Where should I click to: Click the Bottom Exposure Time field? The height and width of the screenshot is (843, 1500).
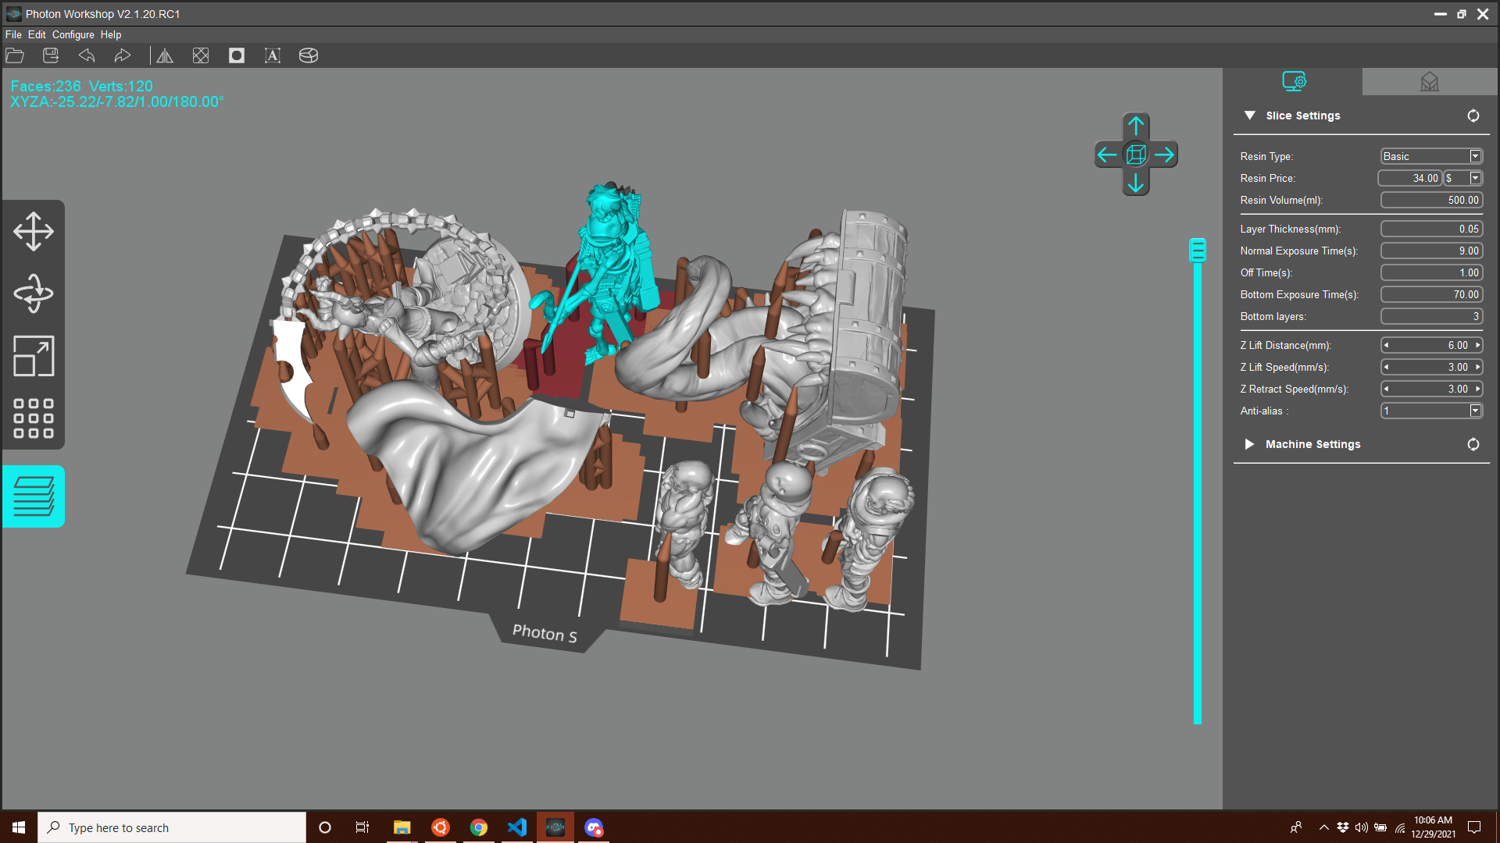tap(1431, 294)
